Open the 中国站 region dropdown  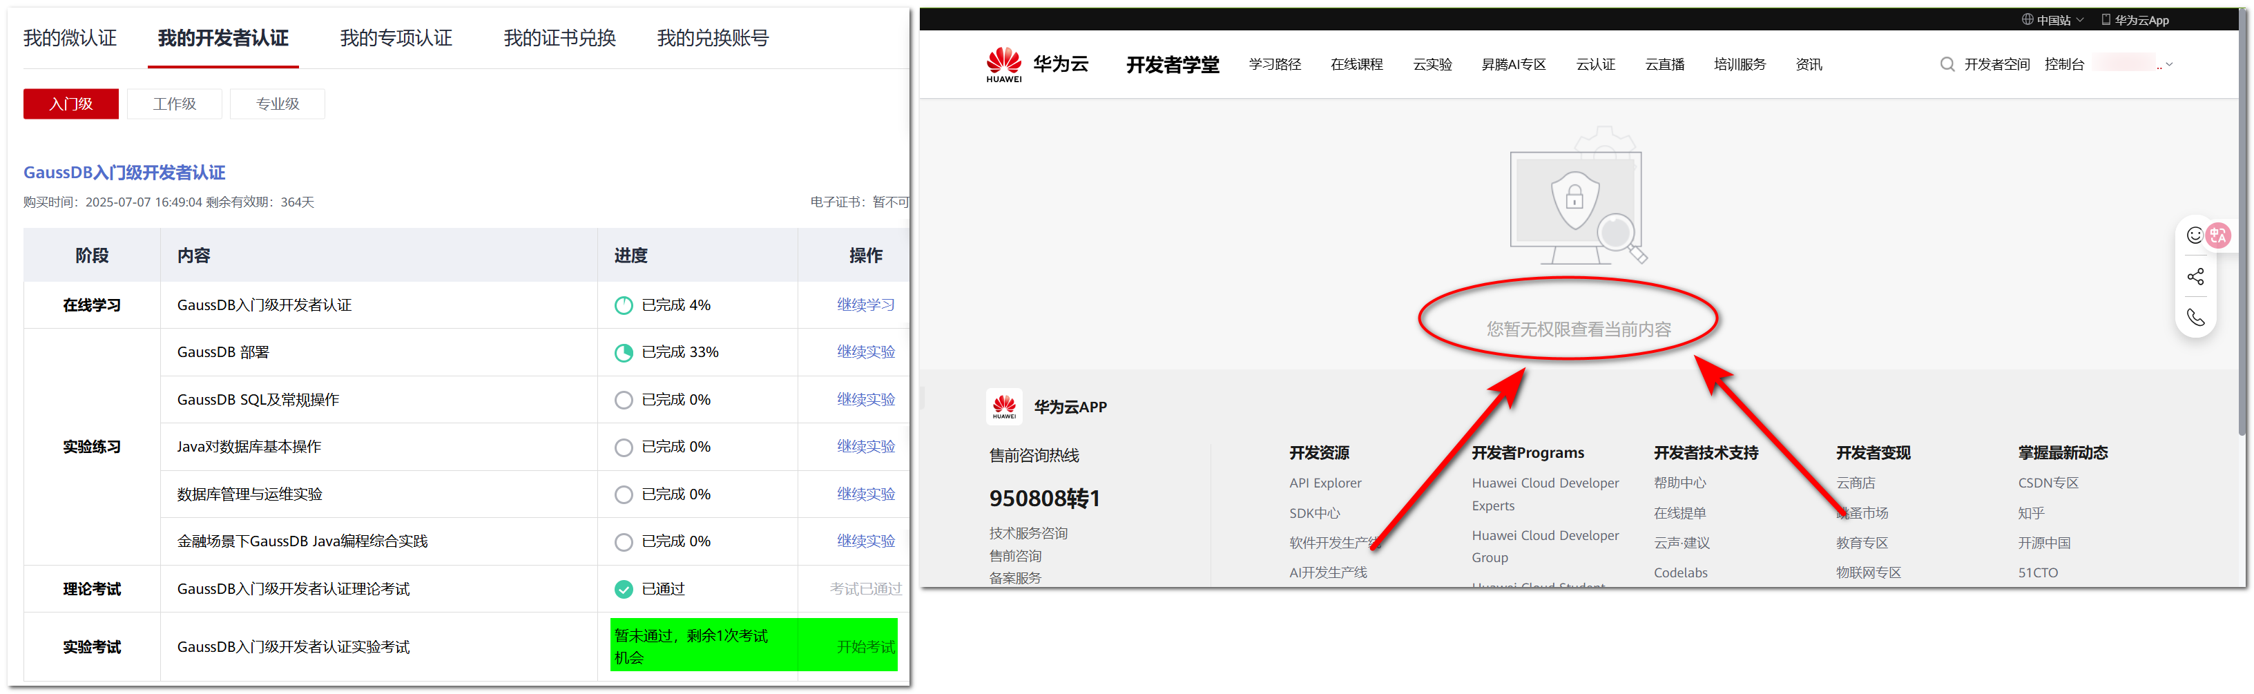(2053, 19)
